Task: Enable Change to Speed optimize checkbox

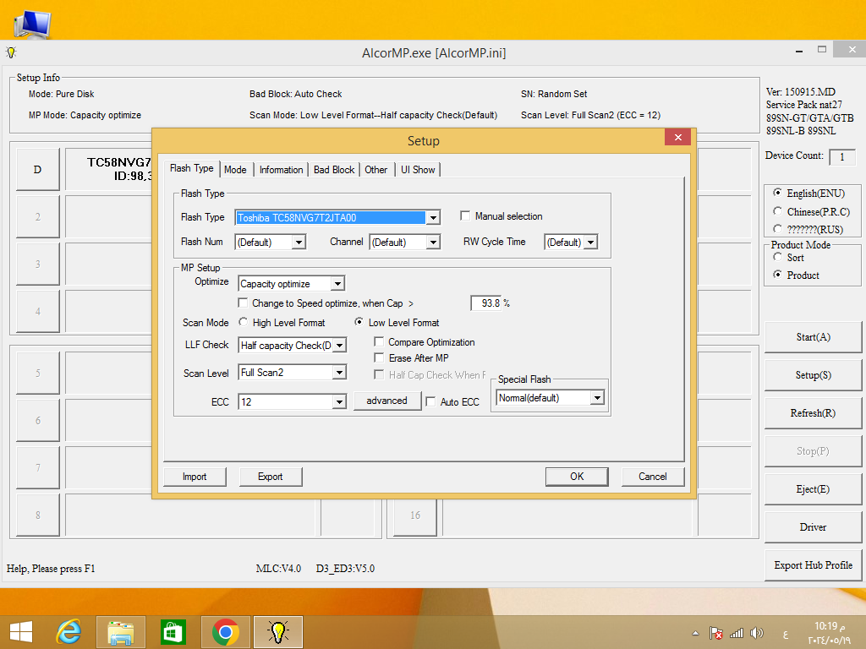Action: click(243, 303)
